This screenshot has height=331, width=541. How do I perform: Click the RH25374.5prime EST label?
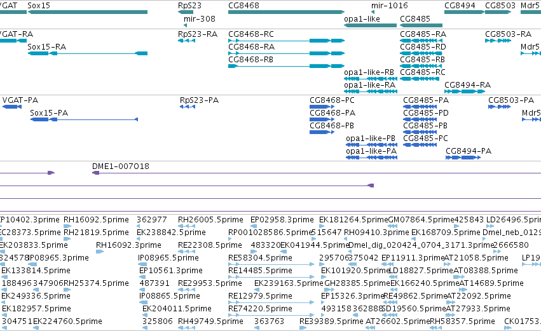[x=96, y=283]
